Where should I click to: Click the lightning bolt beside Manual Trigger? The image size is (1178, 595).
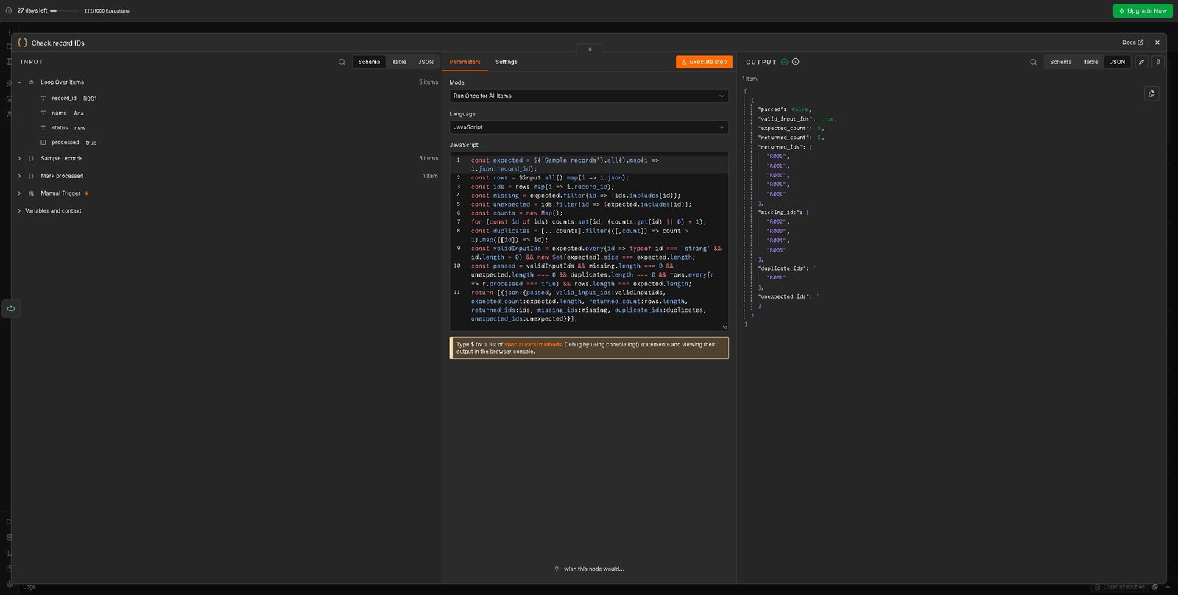click(86, 193)
